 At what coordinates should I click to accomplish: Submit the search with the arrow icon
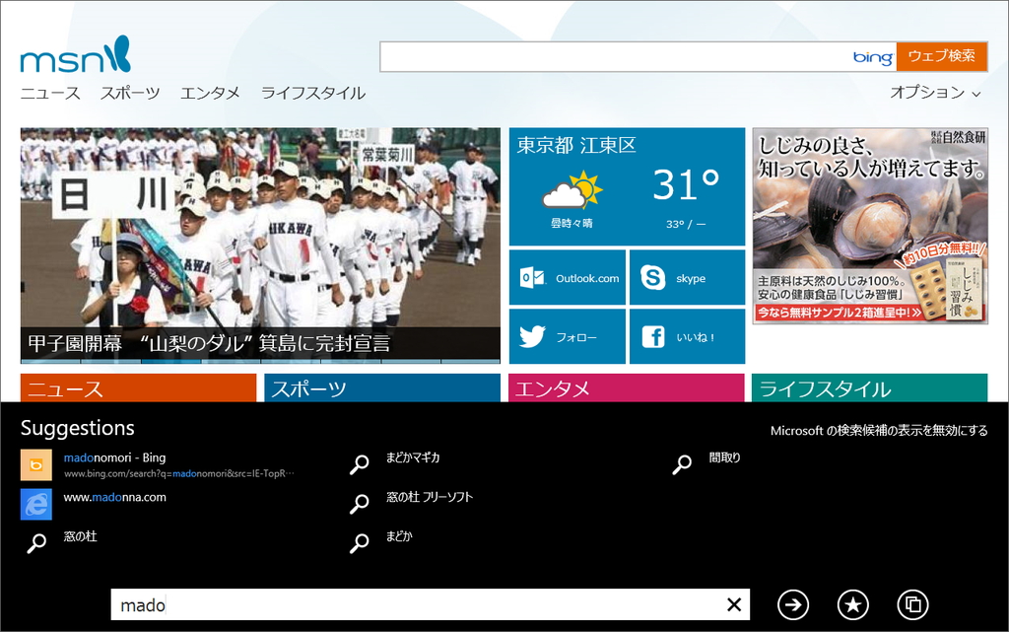(x=793, y=604)
